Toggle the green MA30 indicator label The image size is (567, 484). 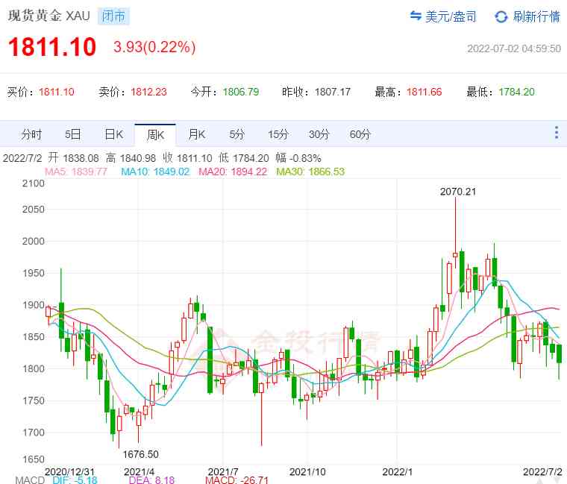pyautogui.click(x=310, y=172)
